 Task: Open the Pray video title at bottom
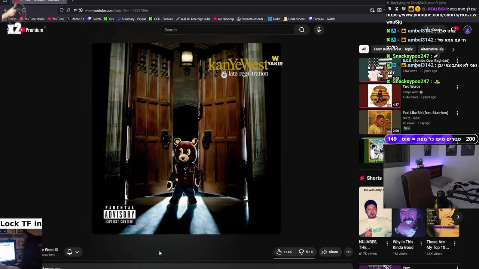pos(406,267)
